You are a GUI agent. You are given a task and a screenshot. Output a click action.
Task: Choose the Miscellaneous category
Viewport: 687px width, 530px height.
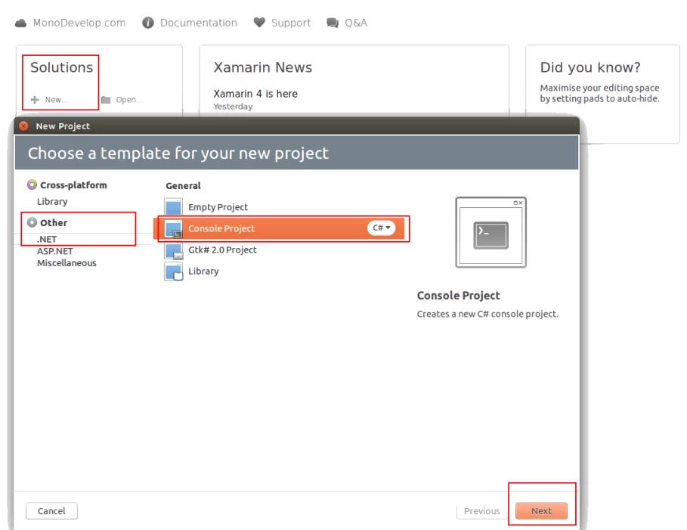pos(67,263)
